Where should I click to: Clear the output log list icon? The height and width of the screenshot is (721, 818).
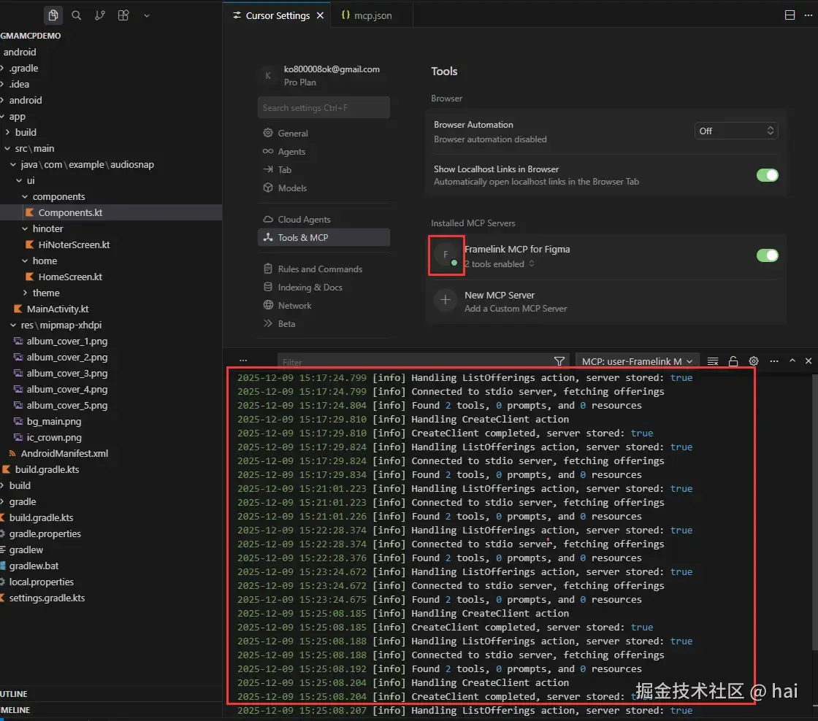[x=713, y=360]
